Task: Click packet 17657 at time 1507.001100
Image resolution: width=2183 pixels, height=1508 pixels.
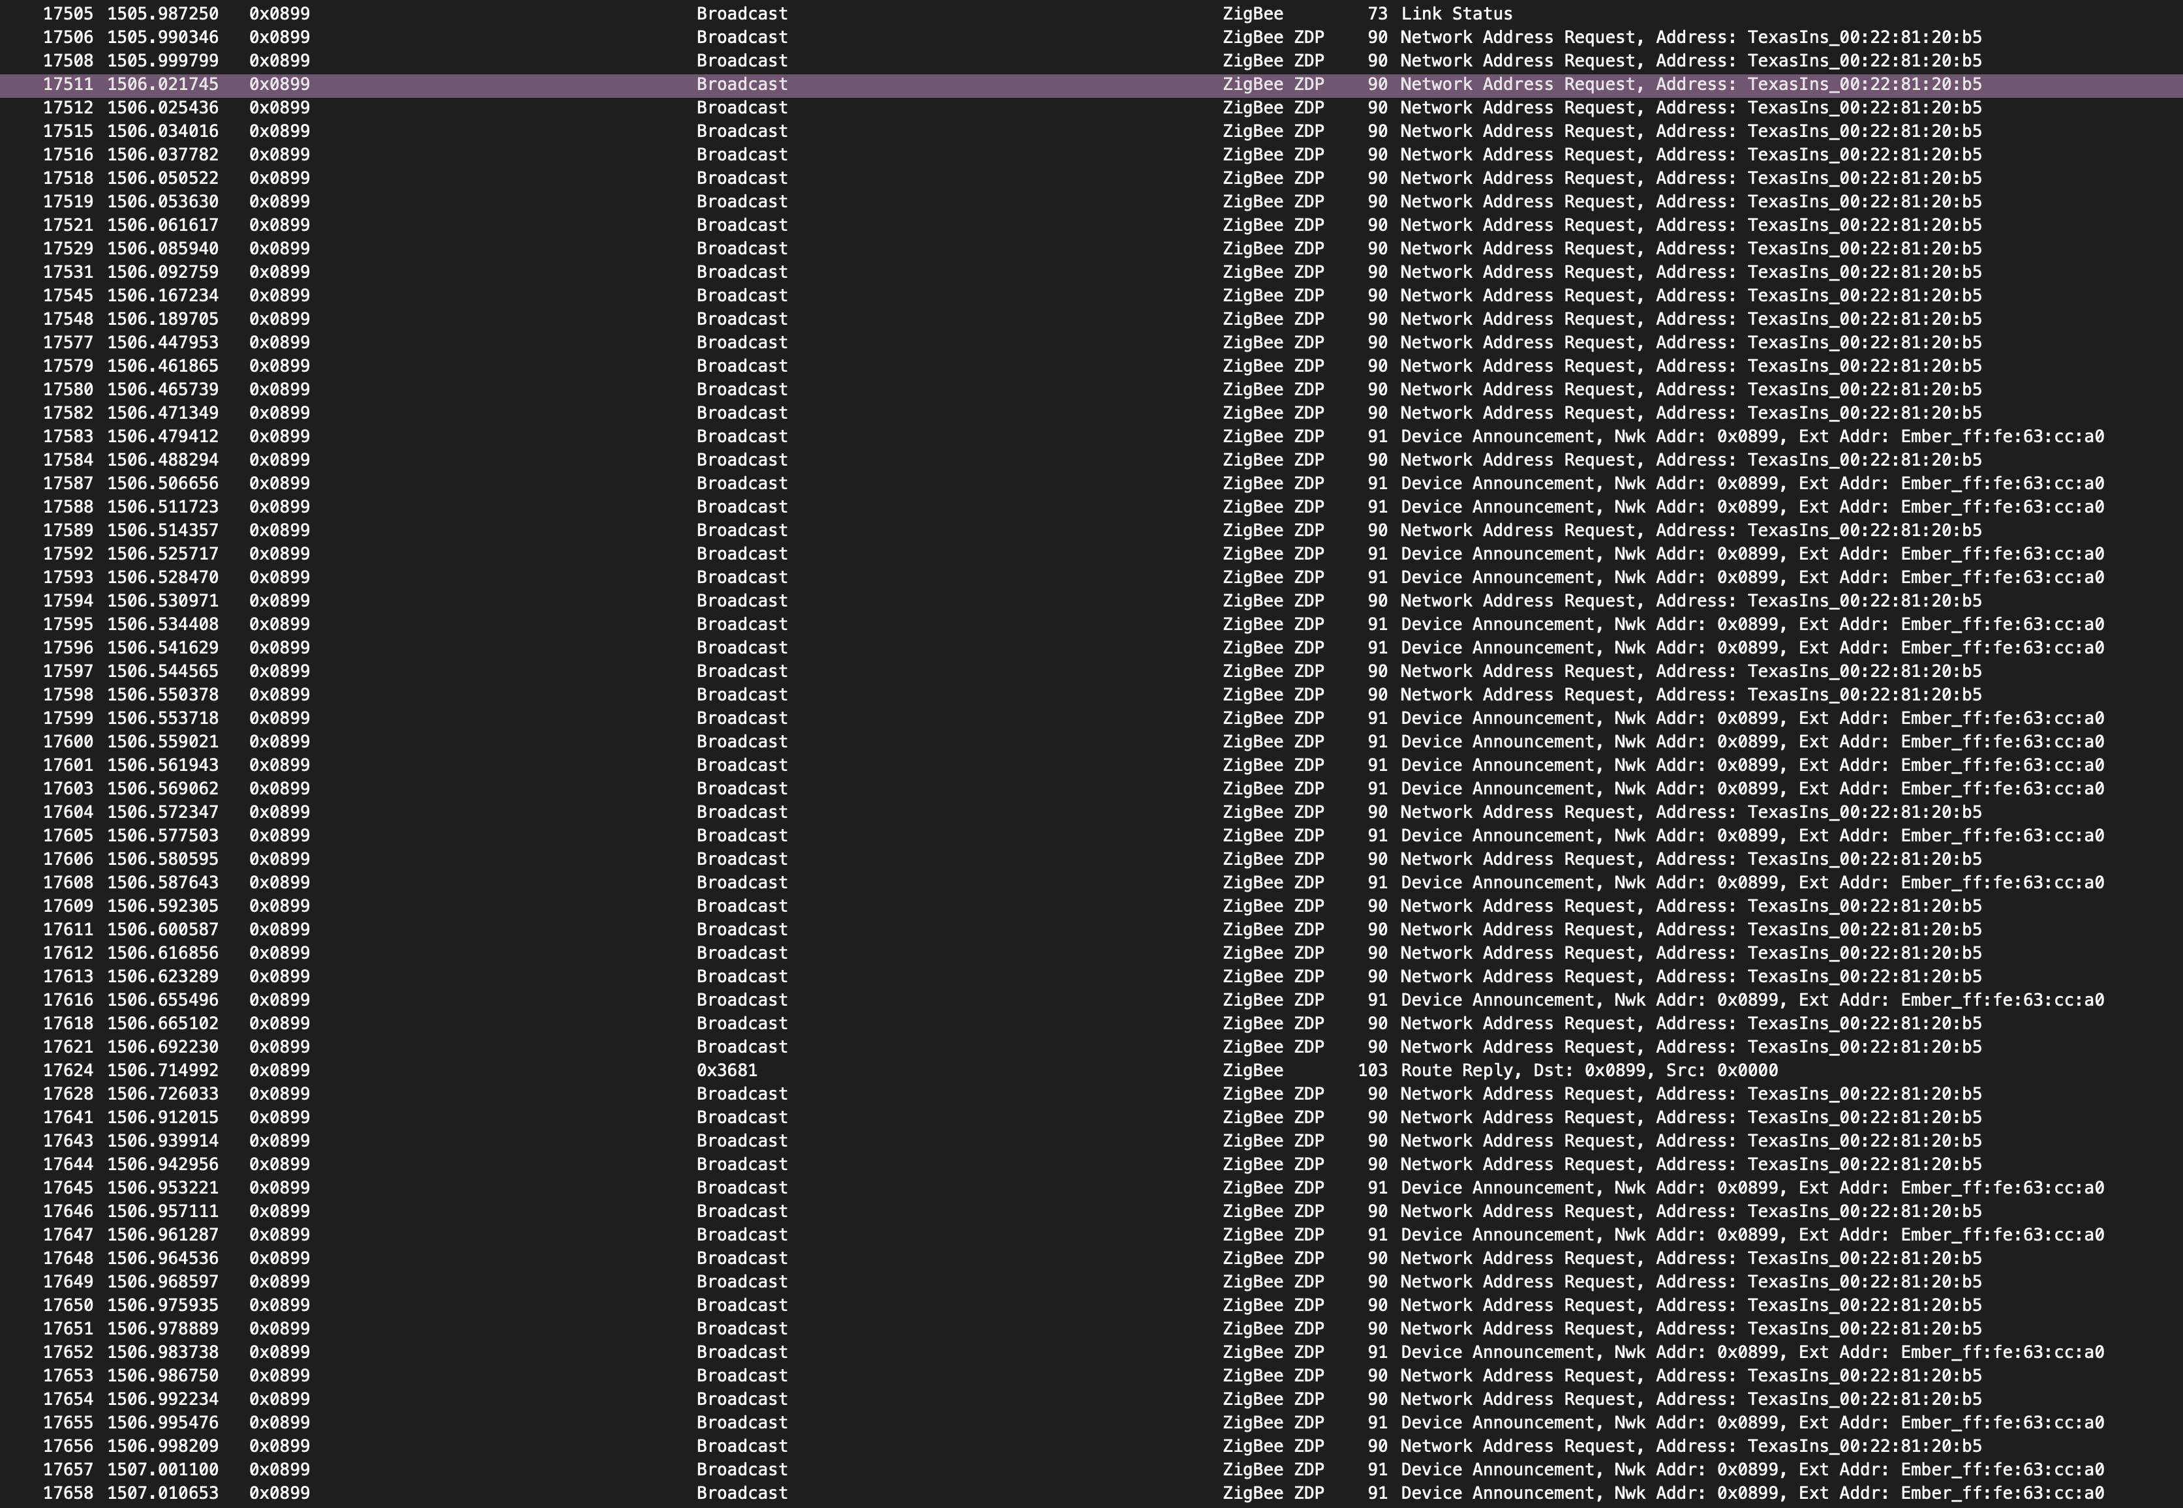Action: pos(162,1470)
